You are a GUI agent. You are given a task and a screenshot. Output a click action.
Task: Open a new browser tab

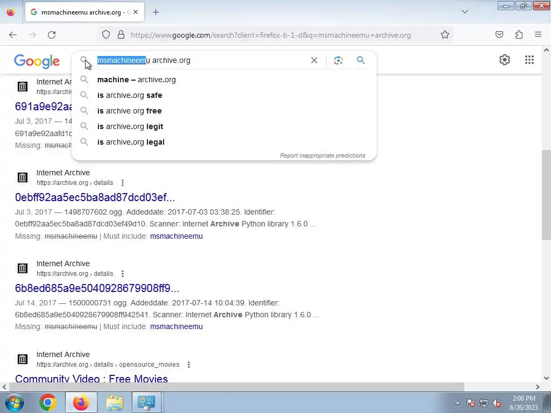pyautogui.click(x=156, y=12)
